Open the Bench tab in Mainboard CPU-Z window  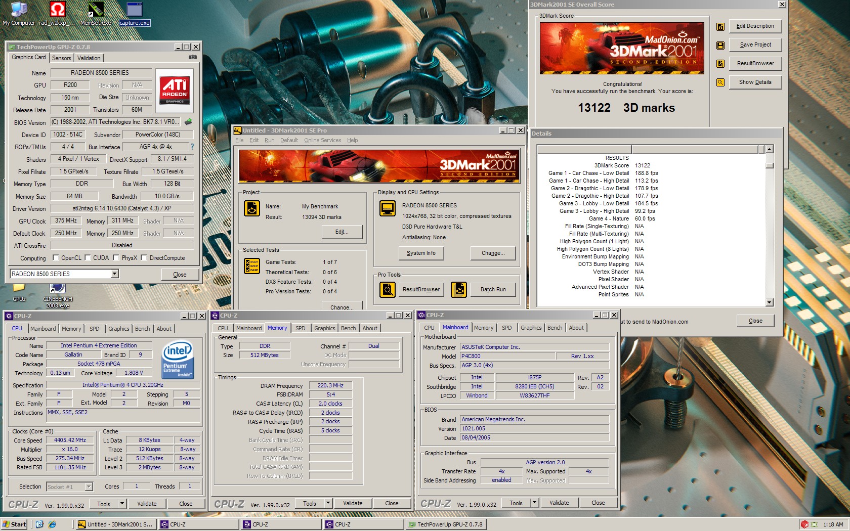pos(555,328)
